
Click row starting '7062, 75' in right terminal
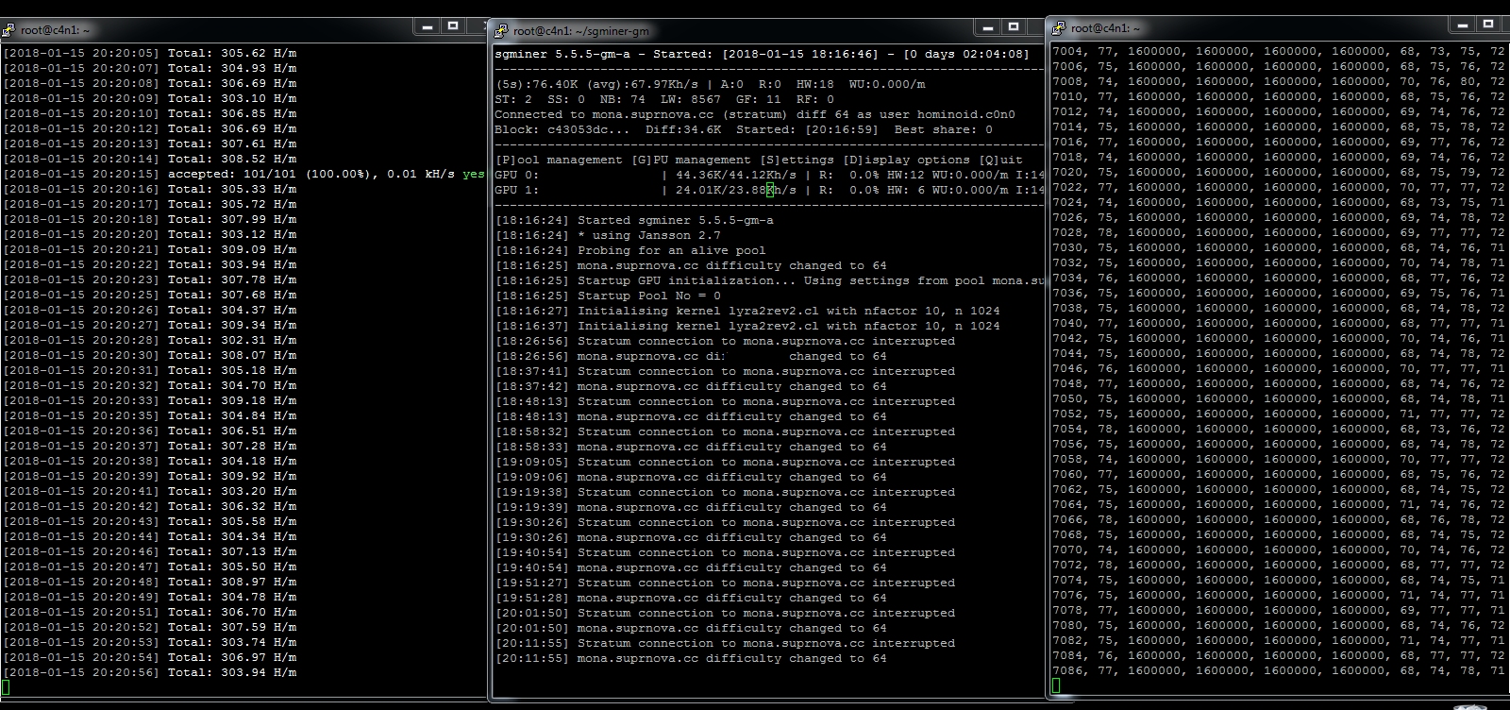pos(1279,489)
